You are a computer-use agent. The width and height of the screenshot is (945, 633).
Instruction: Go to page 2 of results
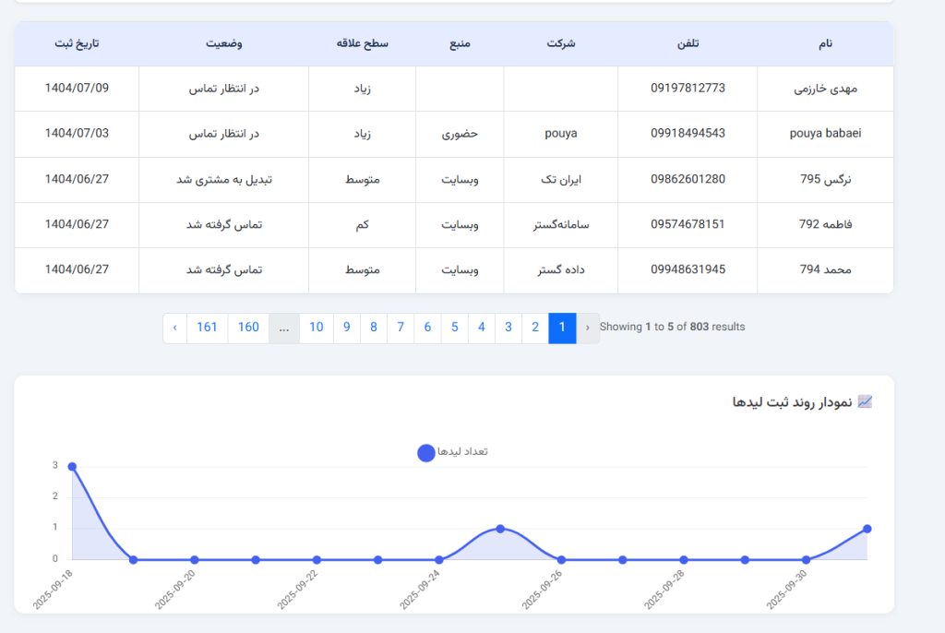[535, 328]
